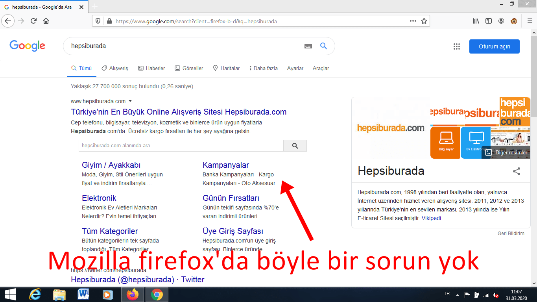
Task: Open the tracking protection shield icon
Action: pyautogui.click(x=98, y=21)
